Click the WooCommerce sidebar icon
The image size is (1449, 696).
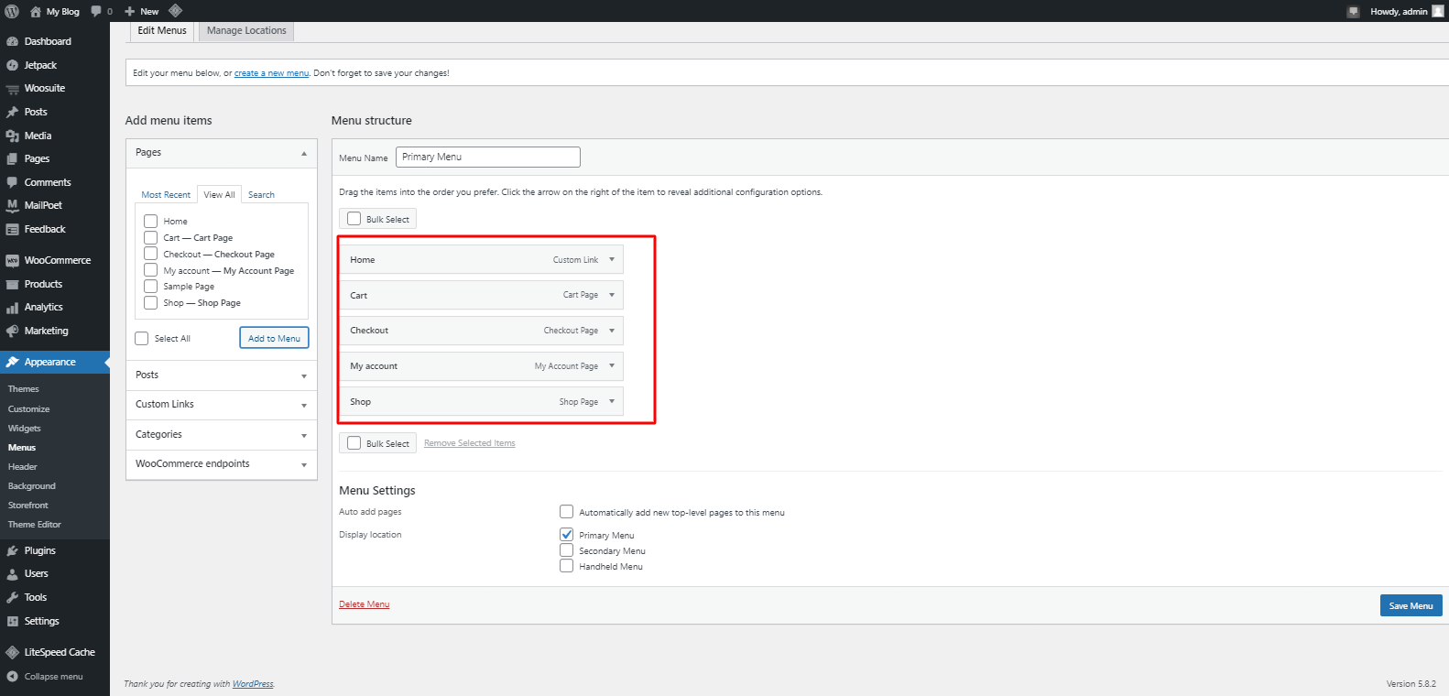[12, 260]
